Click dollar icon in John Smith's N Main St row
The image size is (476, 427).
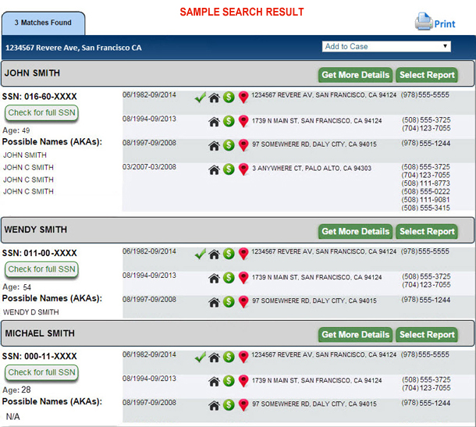229,121
